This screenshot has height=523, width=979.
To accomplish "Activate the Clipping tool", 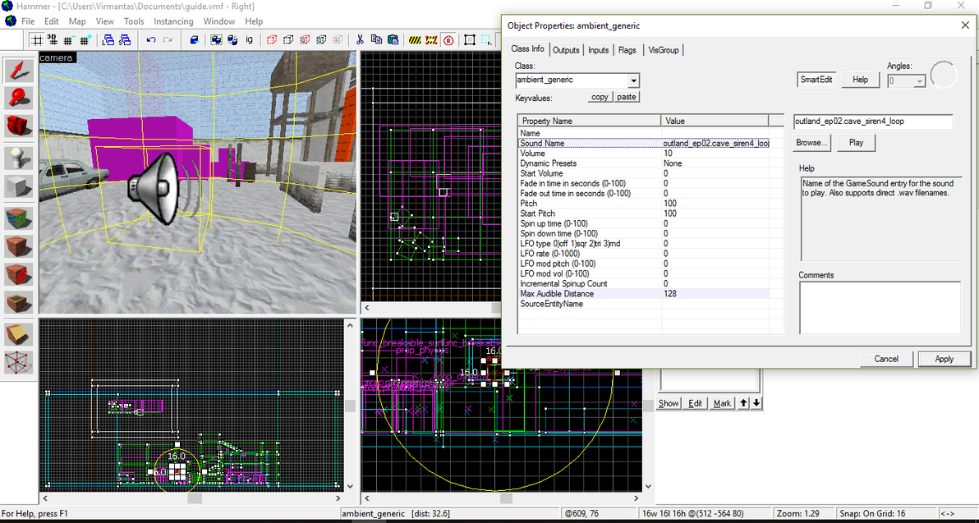I will point(19,334).
